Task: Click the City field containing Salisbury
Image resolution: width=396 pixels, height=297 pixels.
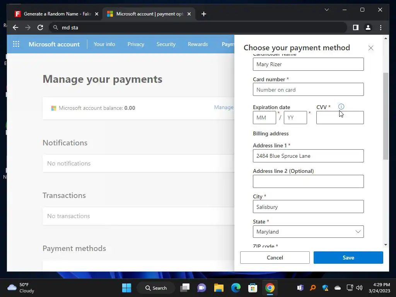Action: (308, 207)
